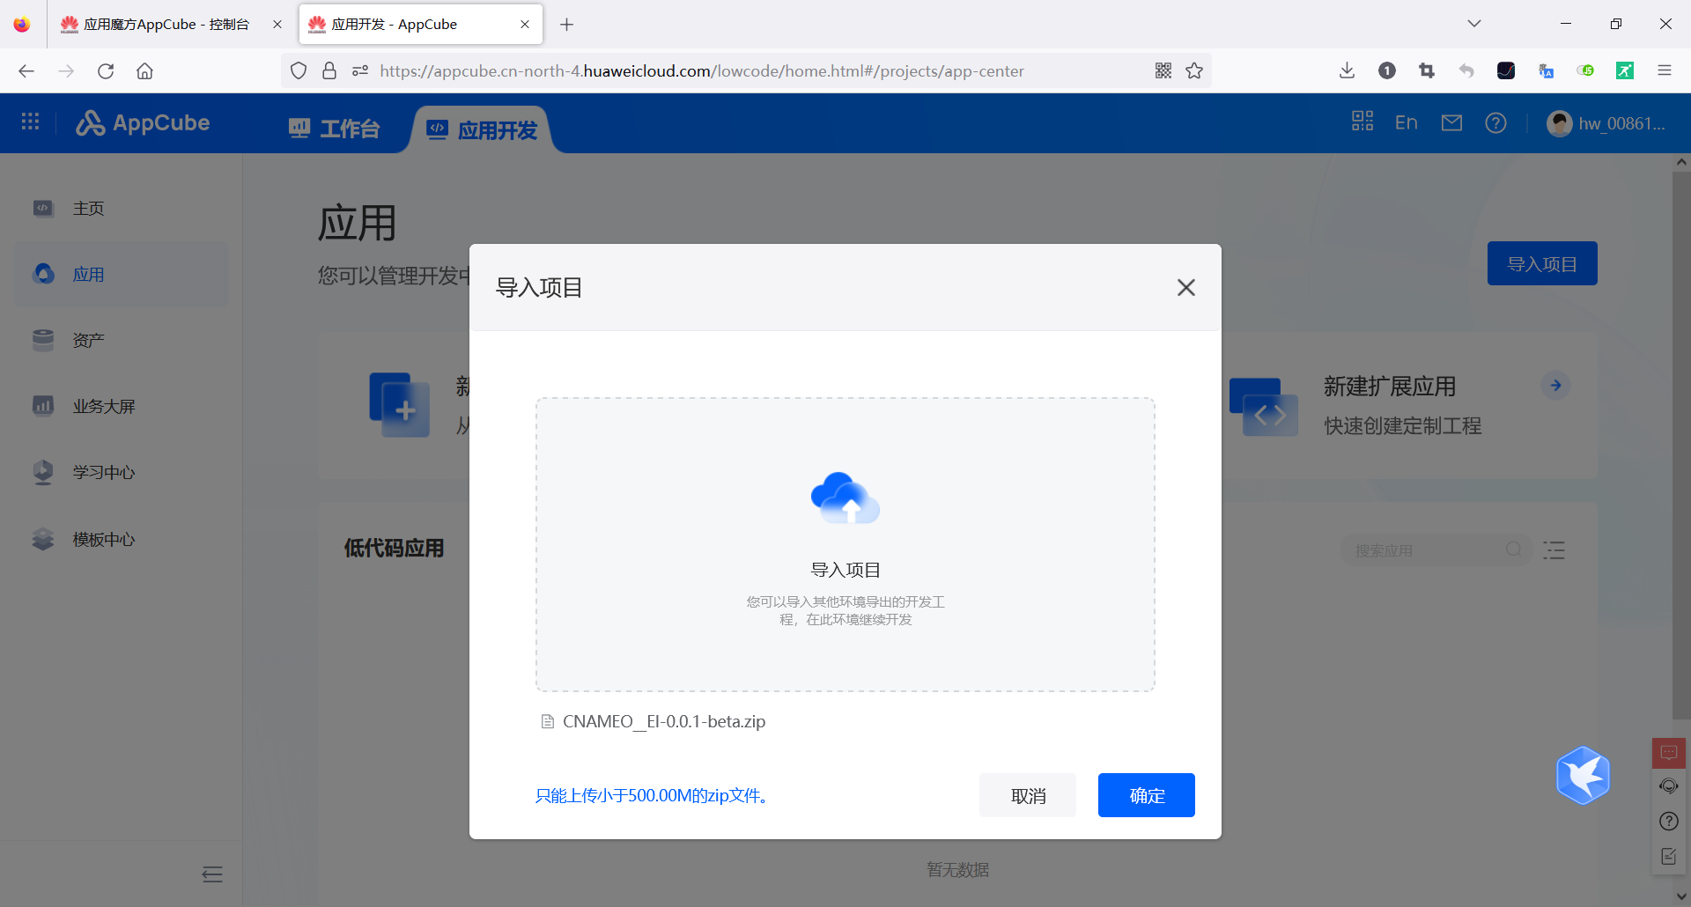Cancel the import dialog with 取消
This screenshot has width=1691, height=907.
point(1027,795)
